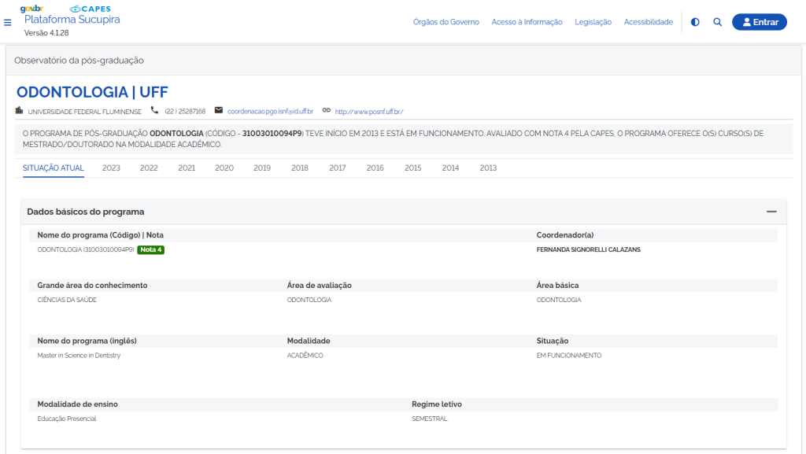Click Master in Science in Dentistry text
806x454 pixels.
coord(79,356)
